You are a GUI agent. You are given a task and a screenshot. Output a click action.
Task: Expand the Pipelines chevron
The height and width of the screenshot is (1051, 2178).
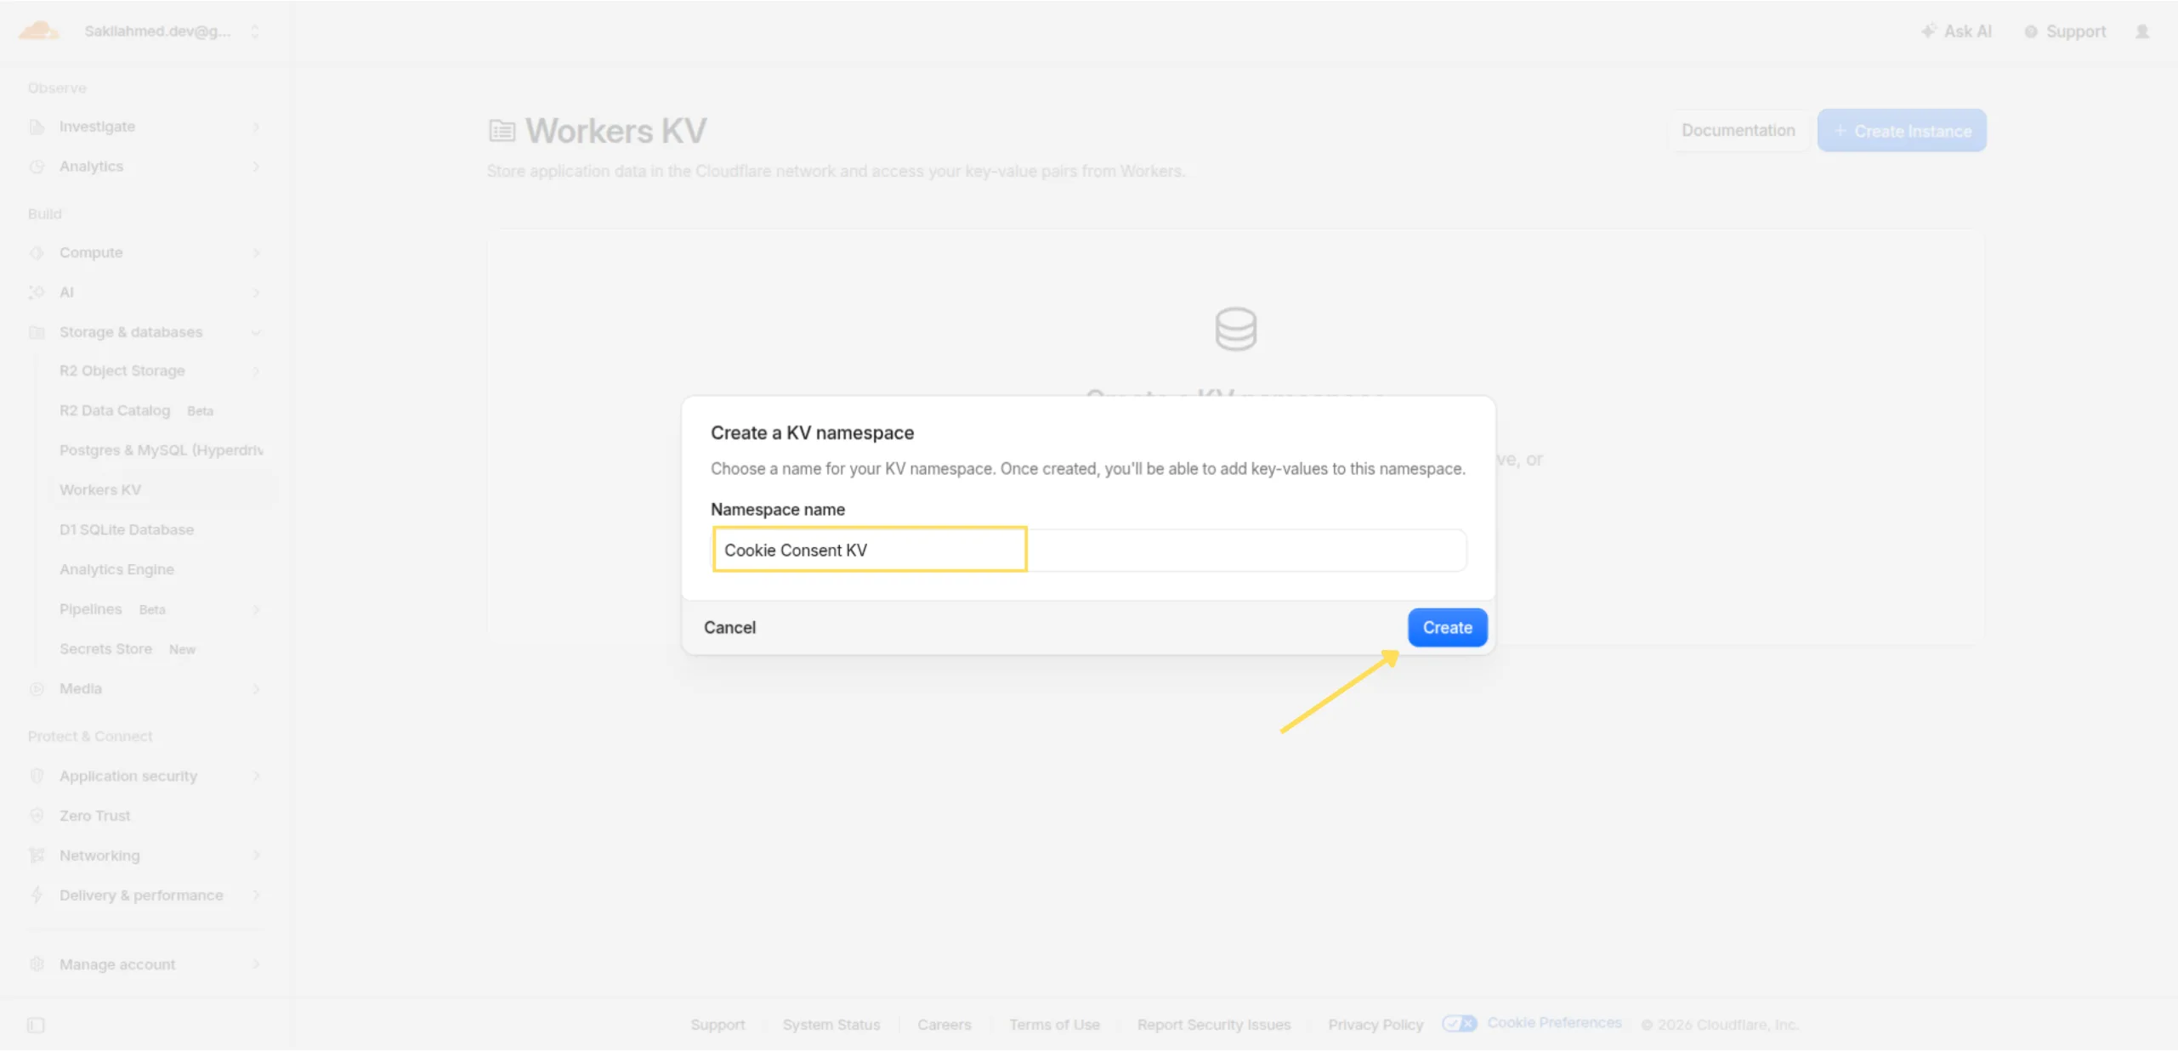tap(256, 609)
